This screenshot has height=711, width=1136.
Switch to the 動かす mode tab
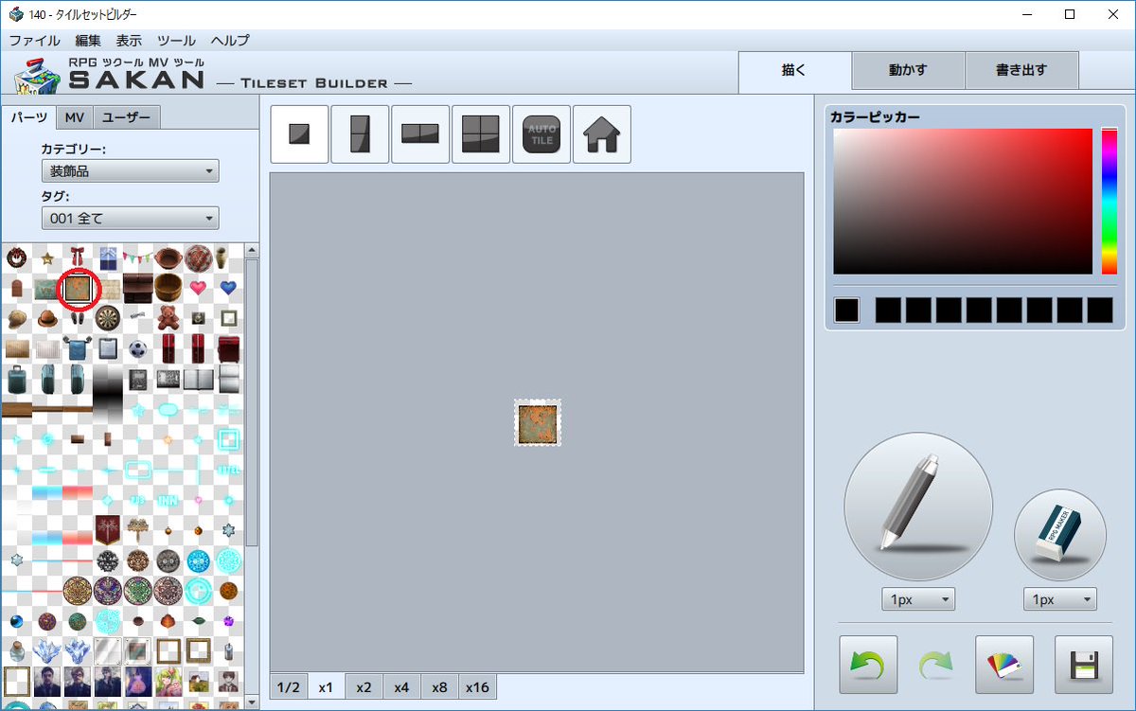[908, 70]
